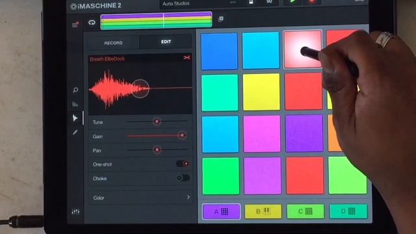
Task: Toggle the Choke switch
Action: point(183,177)
